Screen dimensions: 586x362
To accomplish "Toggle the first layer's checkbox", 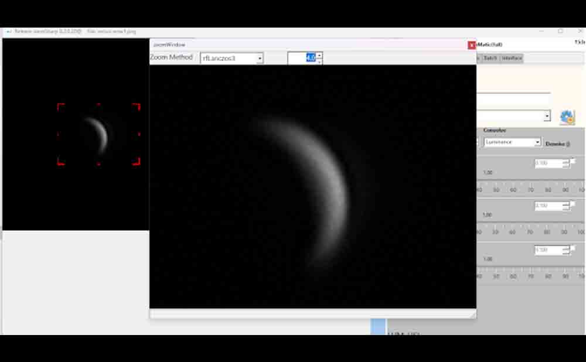I will coord(573,160).
